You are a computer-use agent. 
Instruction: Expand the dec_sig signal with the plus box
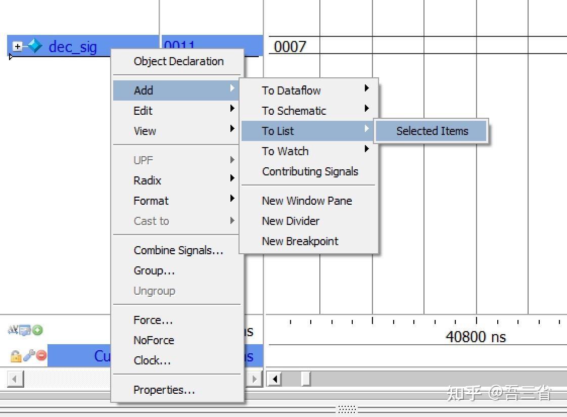tap(17, 47)
